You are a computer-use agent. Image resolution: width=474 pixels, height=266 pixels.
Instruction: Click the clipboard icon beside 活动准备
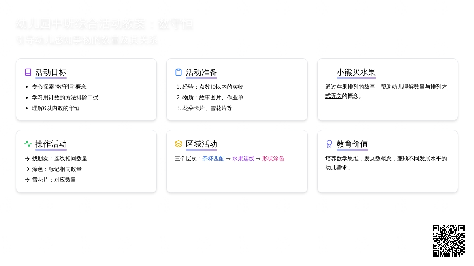click(179, 72)
